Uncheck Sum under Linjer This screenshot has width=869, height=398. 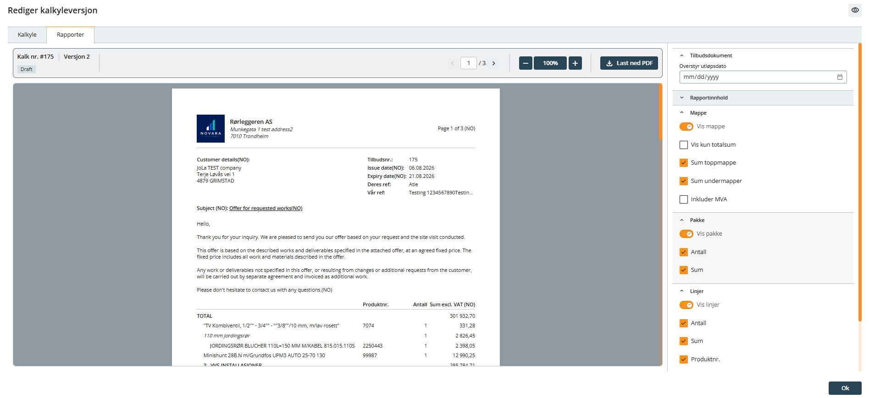(x=684, y=341)
